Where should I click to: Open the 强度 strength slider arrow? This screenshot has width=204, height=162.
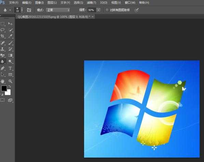[x=98, y=10]
